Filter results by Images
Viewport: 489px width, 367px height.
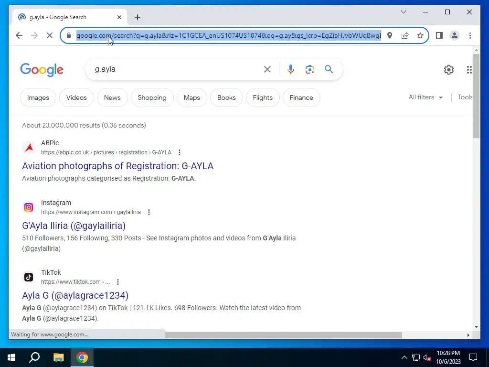38,97
